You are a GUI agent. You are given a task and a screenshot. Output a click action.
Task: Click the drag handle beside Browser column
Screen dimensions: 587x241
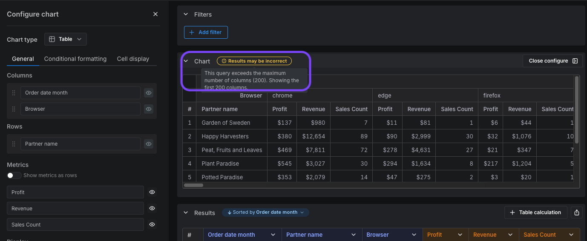pos(14,109)
